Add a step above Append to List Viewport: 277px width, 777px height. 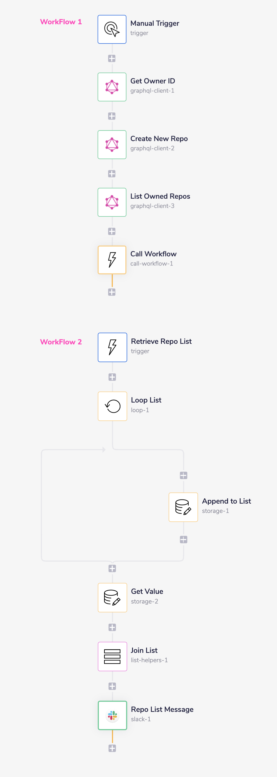click(183, 475)
